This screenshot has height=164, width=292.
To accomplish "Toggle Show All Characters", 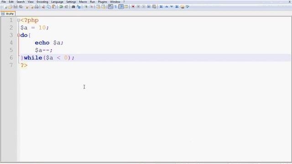I will point(115,7).
